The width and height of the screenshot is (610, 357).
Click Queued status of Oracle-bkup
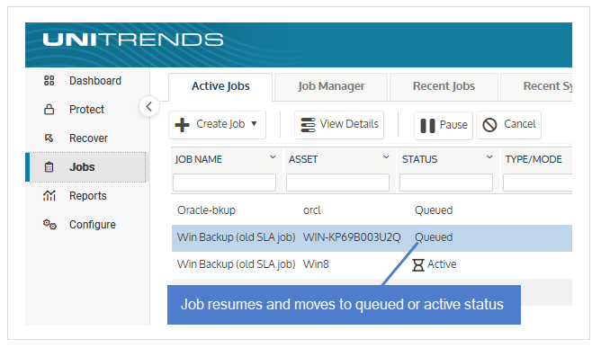pyautogui.click(x=434, y=210)
